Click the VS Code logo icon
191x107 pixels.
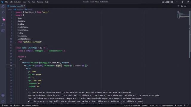point(2,2)
